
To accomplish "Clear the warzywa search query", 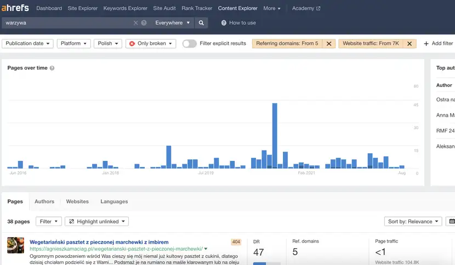I will 135,22.
